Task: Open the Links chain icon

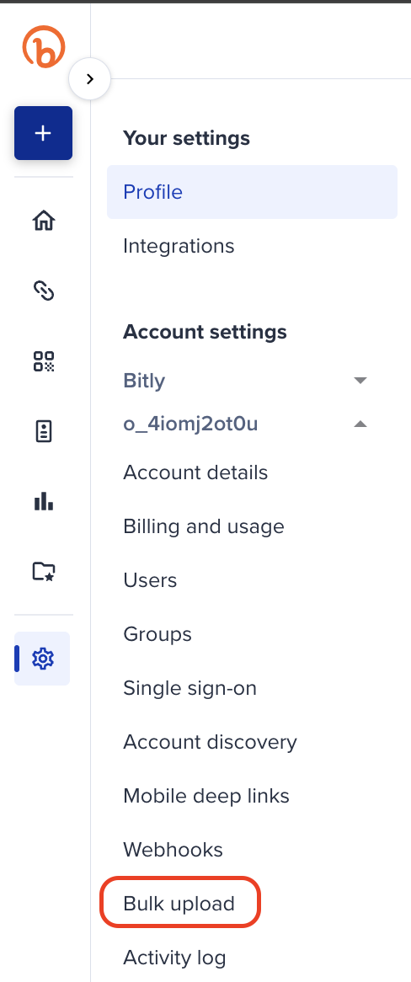Action: pos(44,291)
